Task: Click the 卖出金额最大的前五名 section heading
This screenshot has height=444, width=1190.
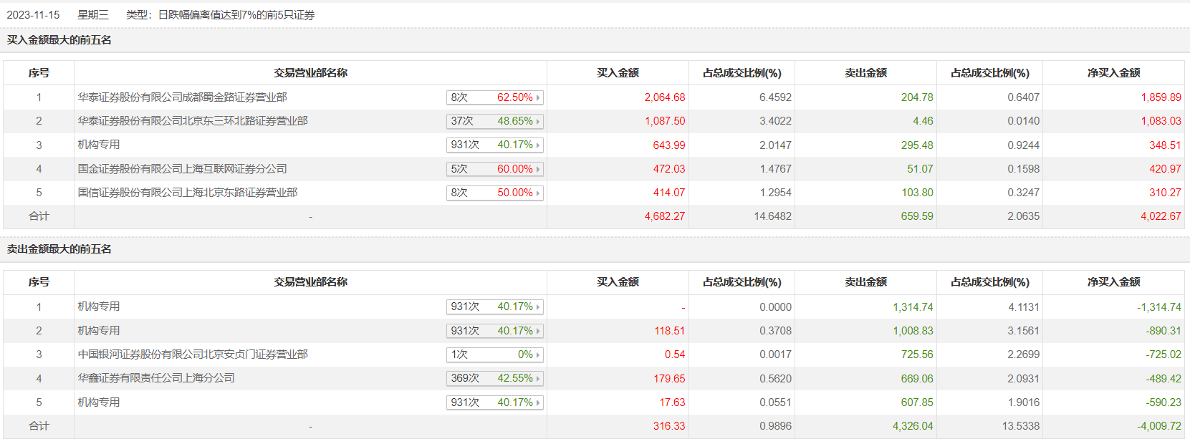Action: [x=59, y=249]
